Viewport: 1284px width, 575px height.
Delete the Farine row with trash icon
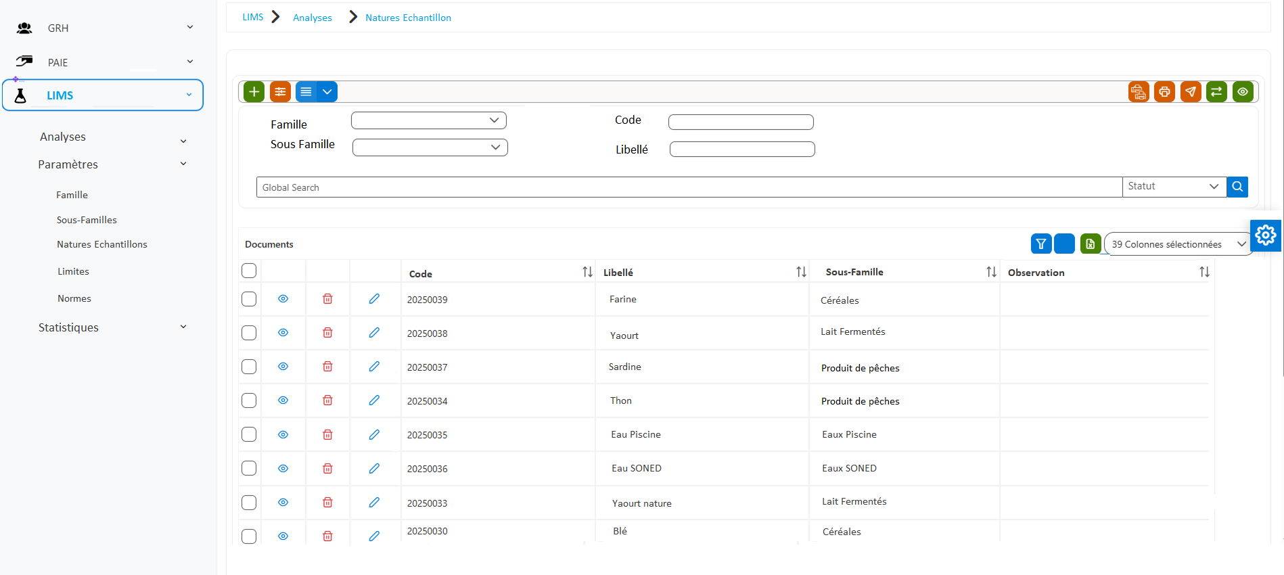coord(327,299)
